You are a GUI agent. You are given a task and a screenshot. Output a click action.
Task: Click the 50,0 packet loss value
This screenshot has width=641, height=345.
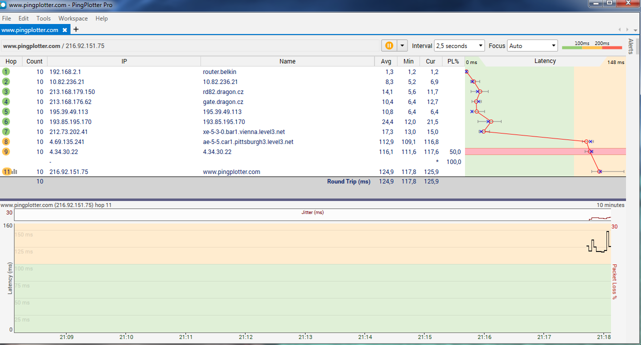pos(455,151)
